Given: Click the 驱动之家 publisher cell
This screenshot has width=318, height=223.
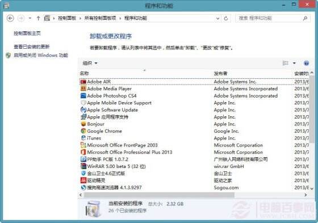Looking at the screenshot, I should point(223,180).
